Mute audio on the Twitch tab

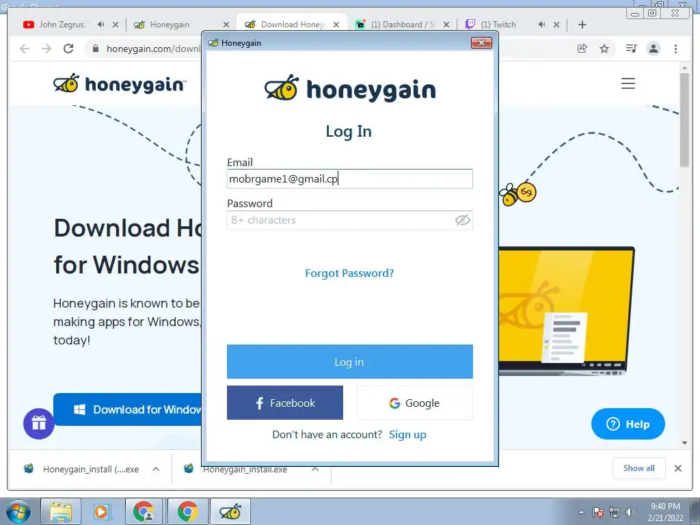tap(541, 25)
